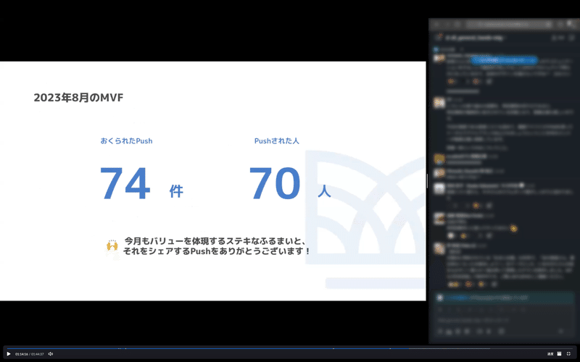The width and height of the screenshot is (580, 362).
Task: Click the blue new-messages pill in Slack
Action: pos(504,61)
